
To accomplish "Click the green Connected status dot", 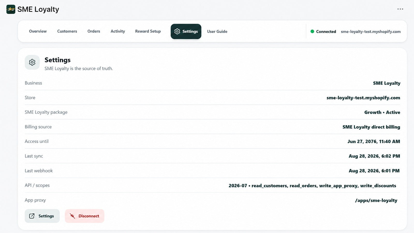I will point(312,31).
